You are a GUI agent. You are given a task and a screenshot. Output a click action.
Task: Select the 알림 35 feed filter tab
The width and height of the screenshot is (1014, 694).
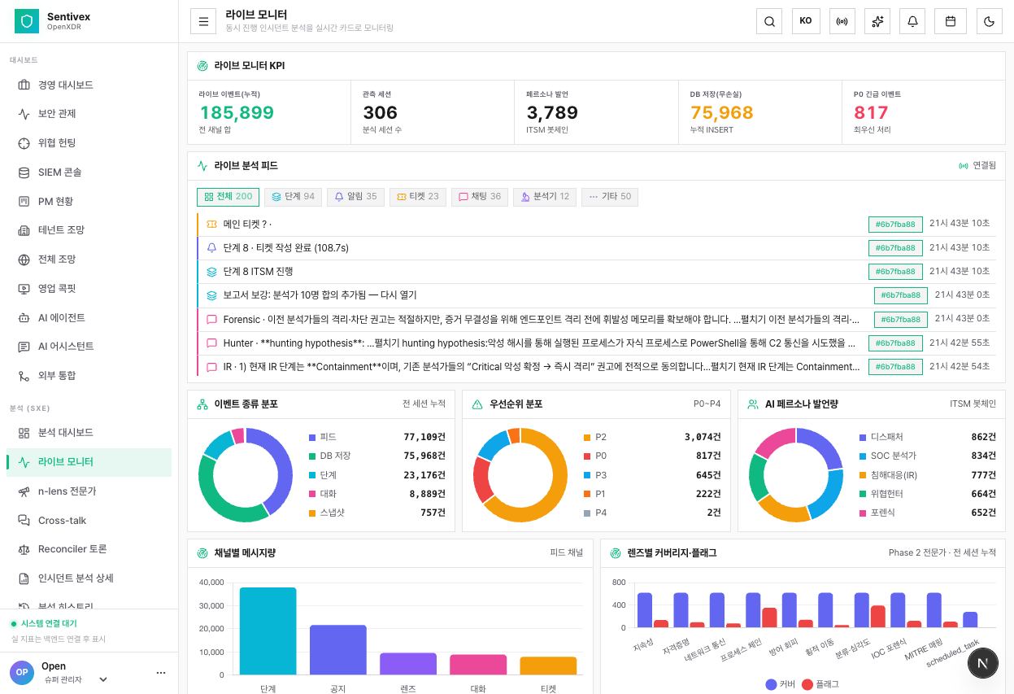[x=356, y=197]
